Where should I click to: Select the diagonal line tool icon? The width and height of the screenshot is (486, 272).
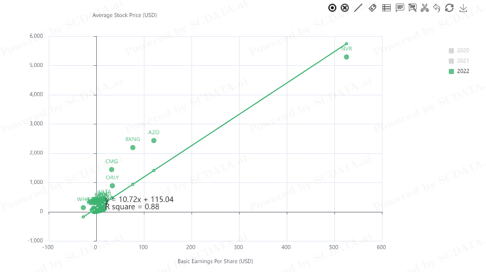358,8
